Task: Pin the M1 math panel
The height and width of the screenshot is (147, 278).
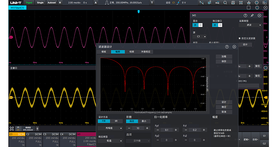Action: tap(252, 16)
